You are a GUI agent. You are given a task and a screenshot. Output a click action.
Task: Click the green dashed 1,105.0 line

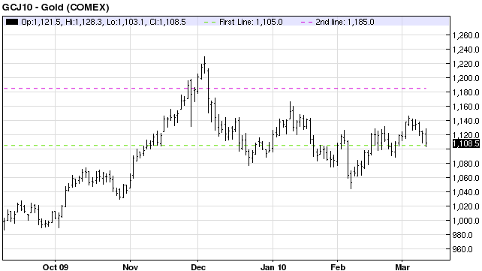(215, 146)
